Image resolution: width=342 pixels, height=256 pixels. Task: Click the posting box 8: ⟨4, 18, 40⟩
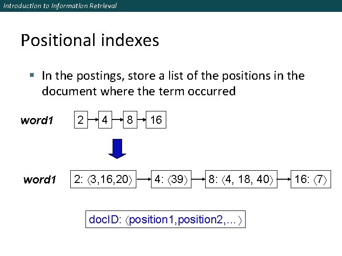point(241,179)
